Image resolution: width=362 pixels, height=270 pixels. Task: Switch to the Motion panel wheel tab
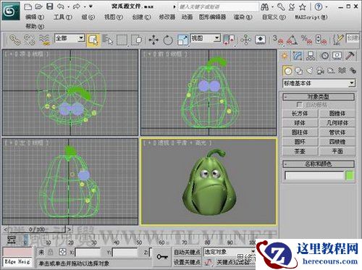point(325,56)
